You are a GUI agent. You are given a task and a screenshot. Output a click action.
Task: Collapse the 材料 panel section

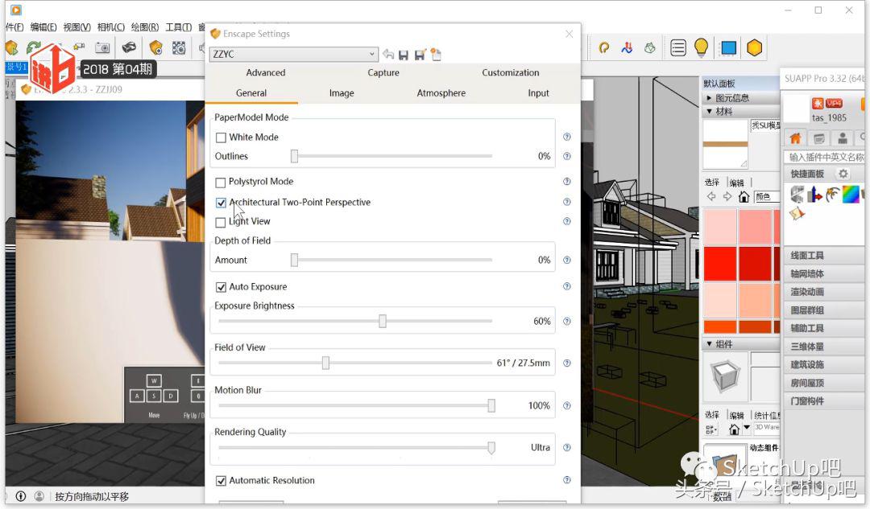coord(709,112)
